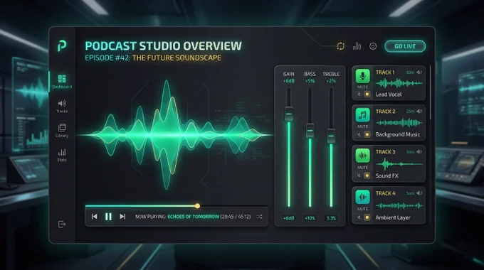
Task: Skip to the next track
Action: click(122, 217)
